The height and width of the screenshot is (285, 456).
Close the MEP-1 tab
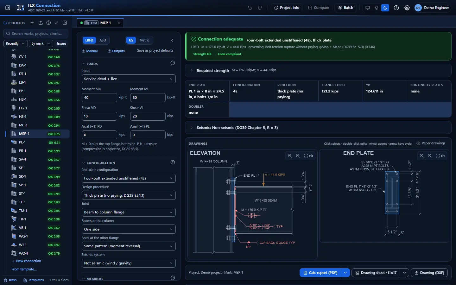119,23
